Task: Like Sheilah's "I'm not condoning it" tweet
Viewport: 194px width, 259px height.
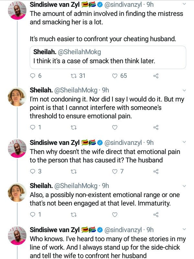Action: (114, 127)
